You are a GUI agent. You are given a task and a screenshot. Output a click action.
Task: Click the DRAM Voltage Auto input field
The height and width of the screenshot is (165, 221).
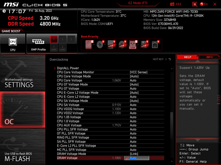pos(137,158)
